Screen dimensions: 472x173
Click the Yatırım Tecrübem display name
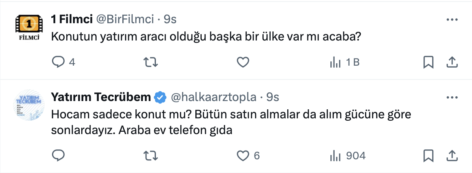101,97
